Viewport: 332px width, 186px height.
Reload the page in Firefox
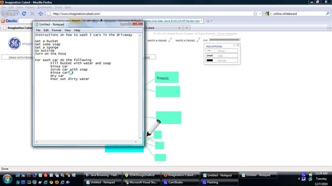(x=24, y=13)
